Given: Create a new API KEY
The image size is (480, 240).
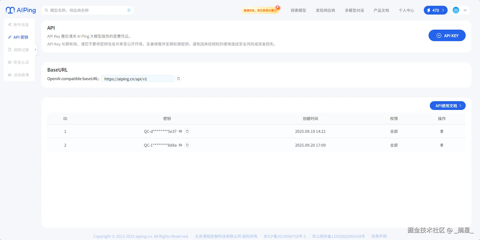Looking at the screenshot, I should (447, 35).
